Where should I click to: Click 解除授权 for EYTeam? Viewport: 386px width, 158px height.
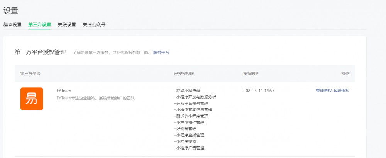341,91
